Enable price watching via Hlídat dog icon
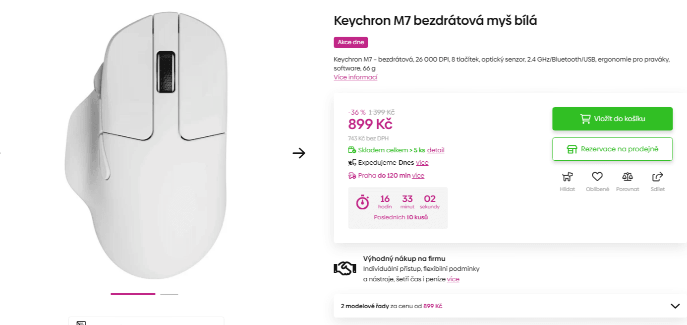Image resolution: width=687 pixels, height=325 pixels. pyautogui.click(x=567, y=177)
